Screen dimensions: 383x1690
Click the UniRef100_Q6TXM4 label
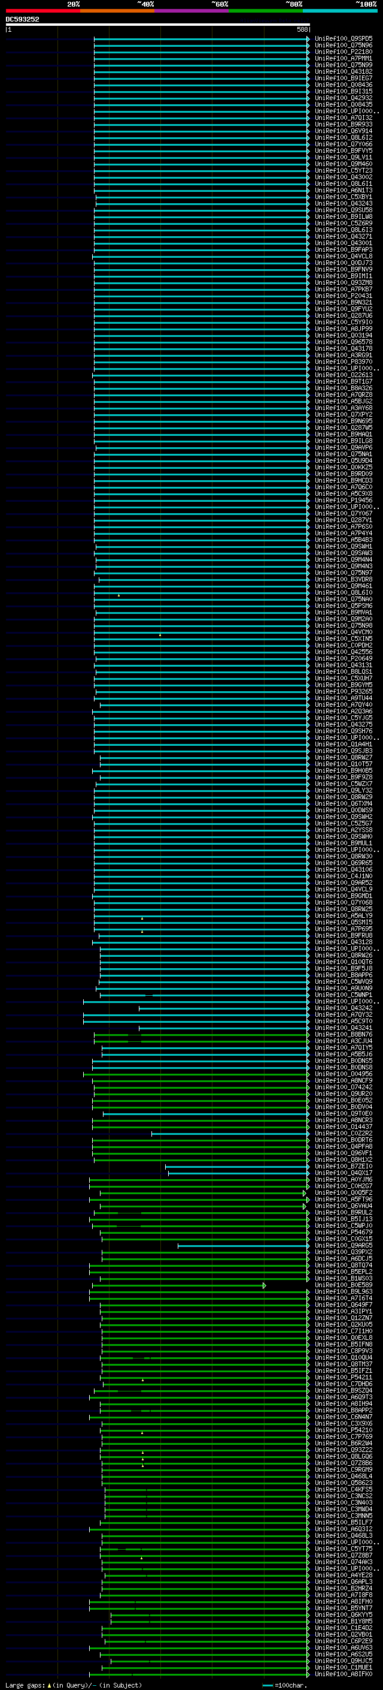(x=344, y=804)
